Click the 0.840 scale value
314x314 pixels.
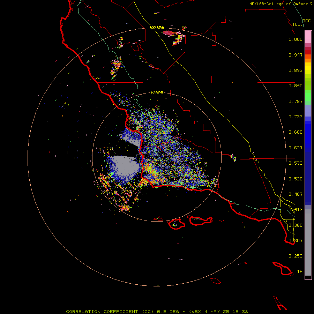coord(296,86)
